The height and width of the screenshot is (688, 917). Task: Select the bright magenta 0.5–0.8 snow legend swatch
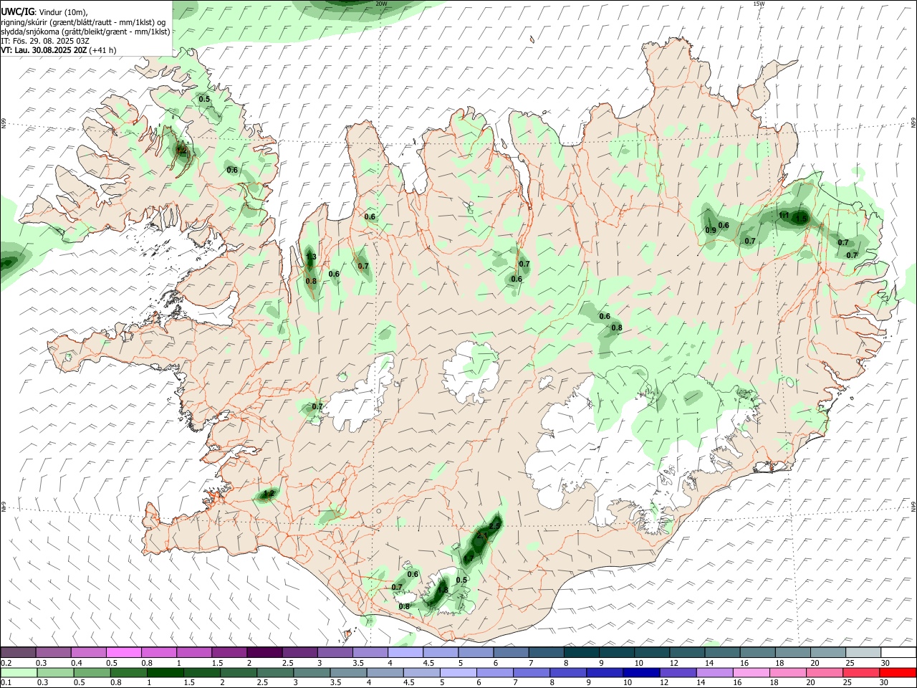coord(123,652)
